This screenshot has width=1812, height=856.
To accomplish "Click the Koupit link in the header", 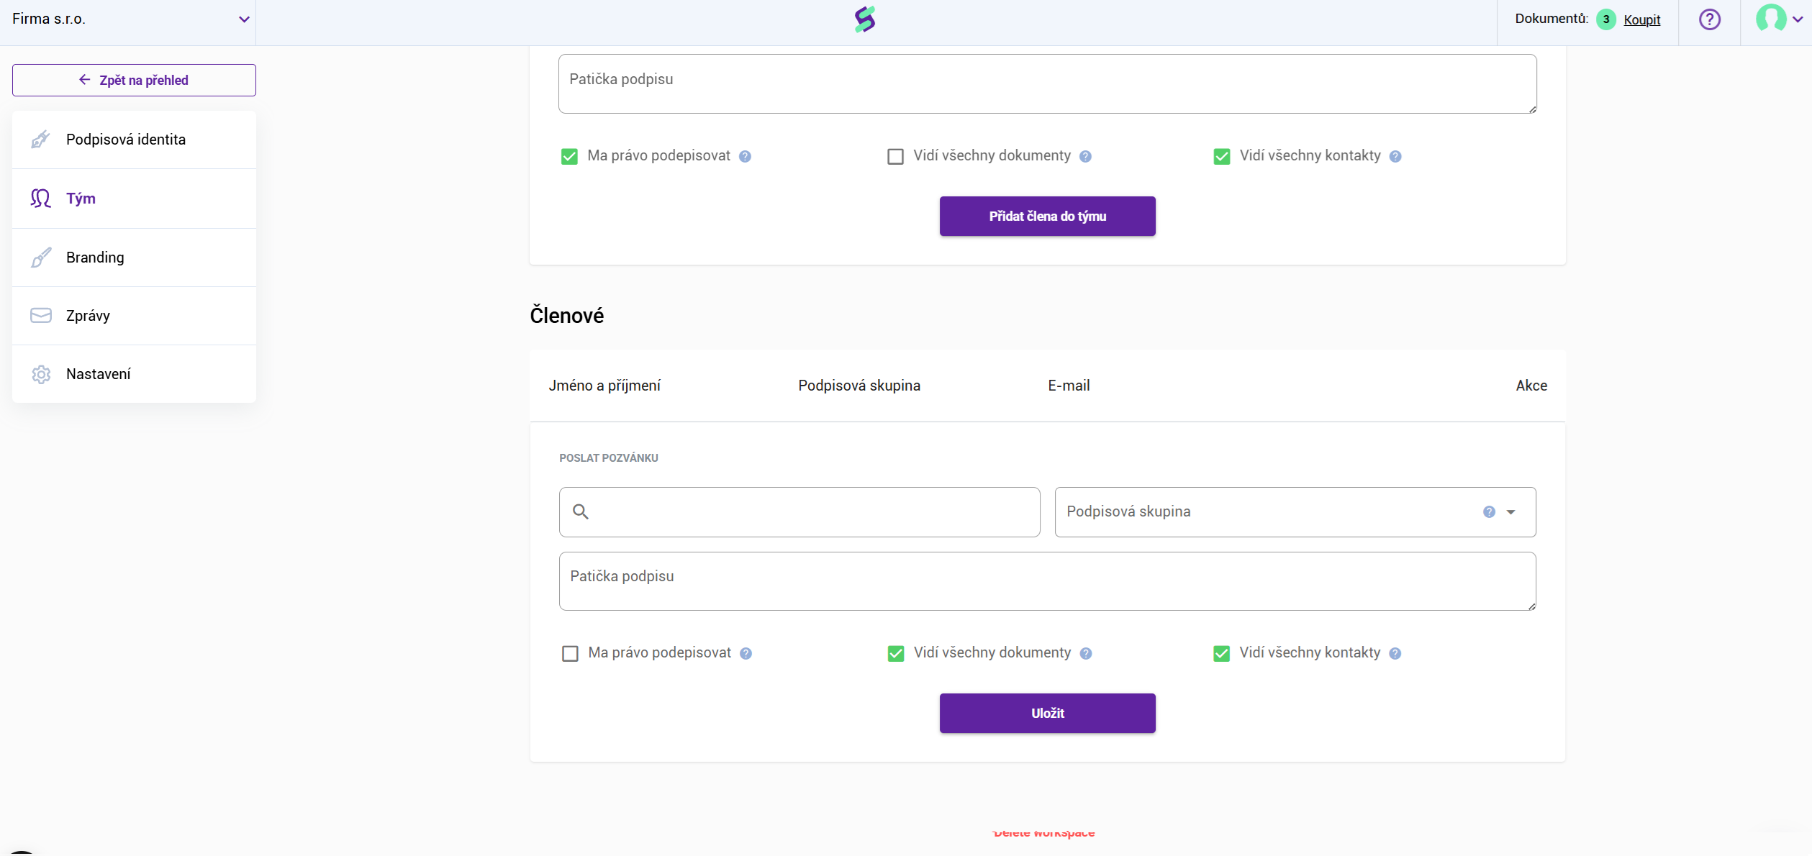I will click(x=1641, y=19).
